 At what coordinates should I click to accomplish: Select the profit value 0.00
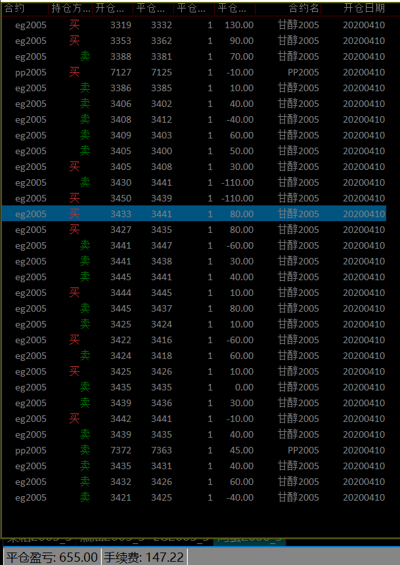point(244,387)
